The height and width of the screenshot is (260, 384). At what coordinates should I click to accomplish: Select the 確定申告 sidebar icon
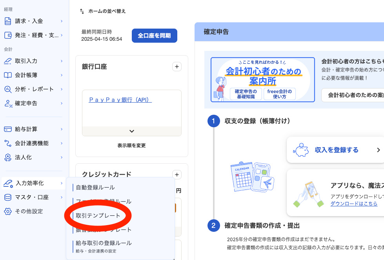(9, 103)
